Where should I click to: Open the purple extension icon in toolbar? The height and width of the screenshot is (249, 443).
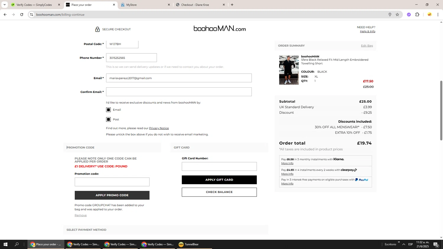click(x=409, y=14)
